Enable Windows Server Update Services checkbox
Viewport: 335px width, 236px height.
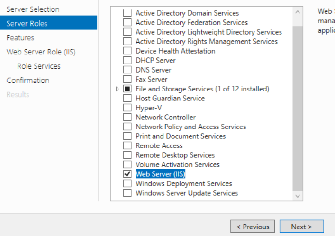(127, 193)
